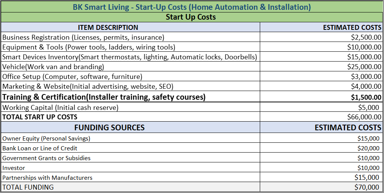Select the FUNDING SOURCES header cell
This screenshot has width=384, height=193.
(x=109, y=127)
